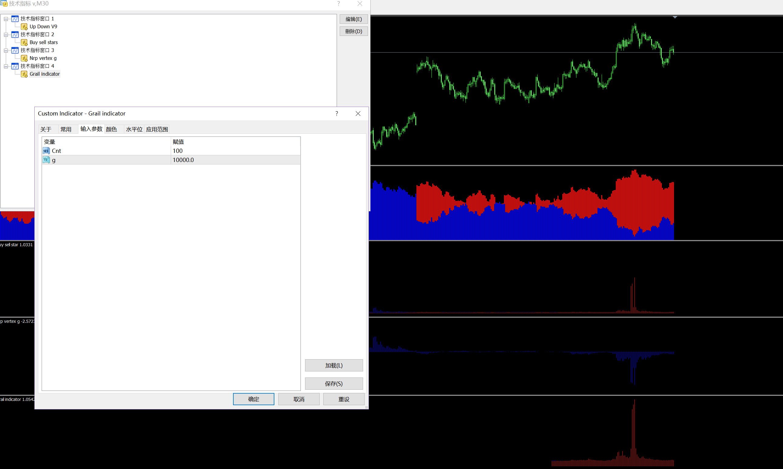Click the Grail indicator function icon

24,74
